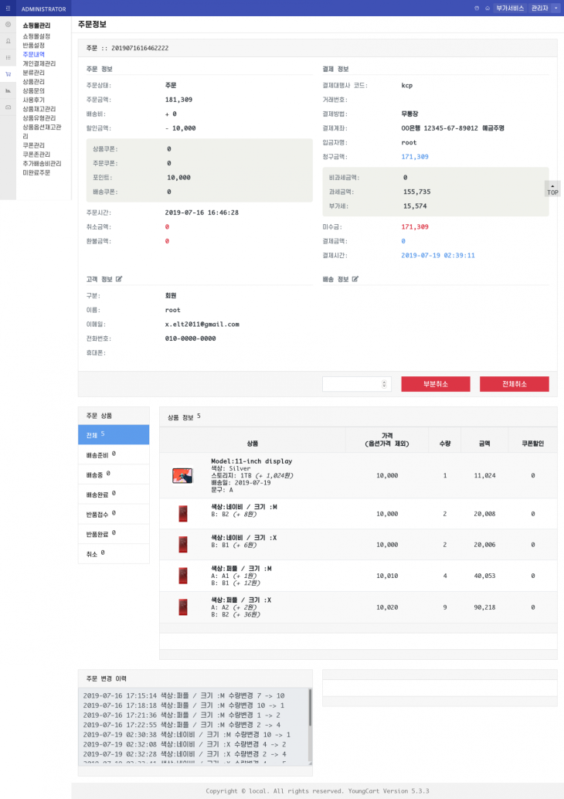Open 쿠폰존관리 in side menu

click(36, 155)
